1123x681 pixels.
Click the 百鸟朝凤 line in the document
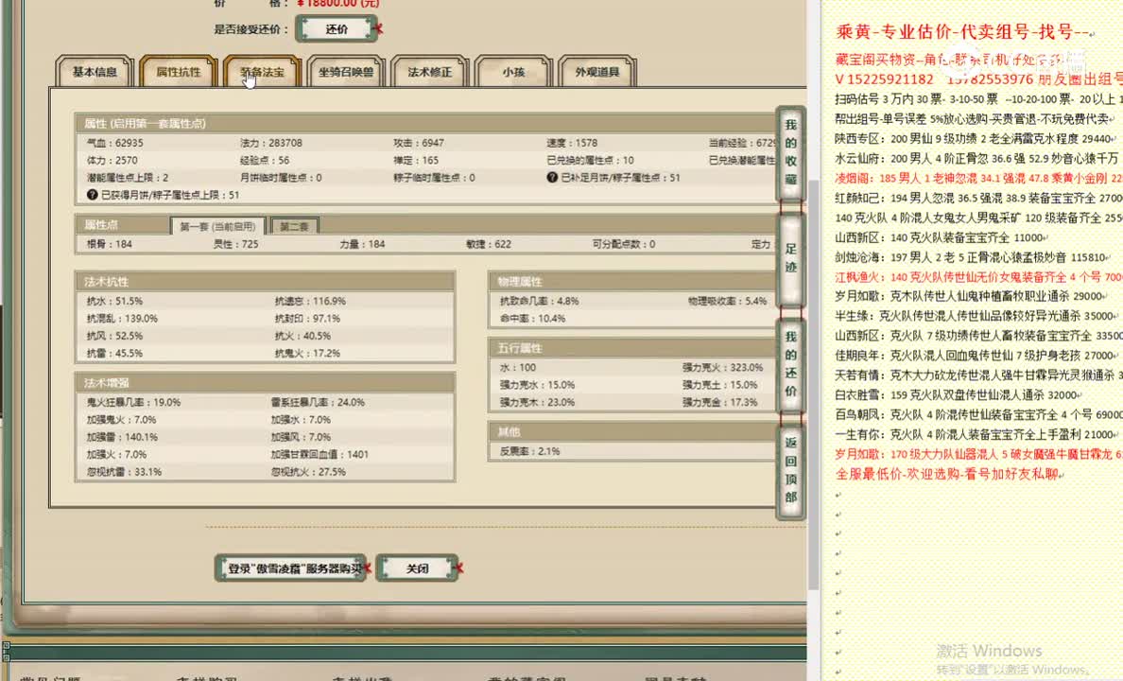click(978, 415)
